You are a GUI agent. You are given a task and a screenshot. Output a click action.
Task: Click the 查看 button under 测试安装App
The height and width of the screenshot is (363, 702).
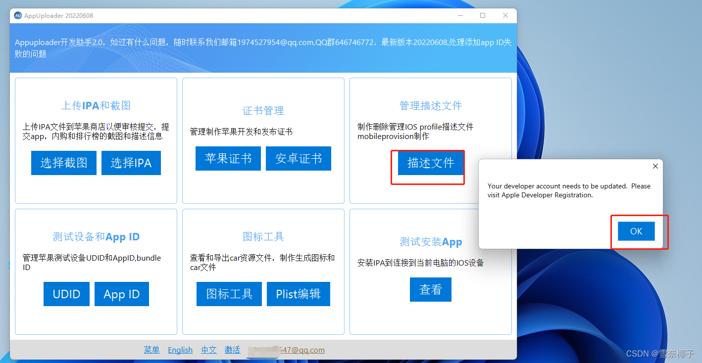click(x=431, y=289)
